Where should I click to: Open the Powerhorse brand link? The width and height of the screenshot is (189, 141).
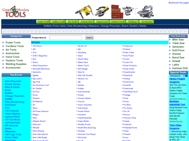pyautogui.click(x=128, y=82)
